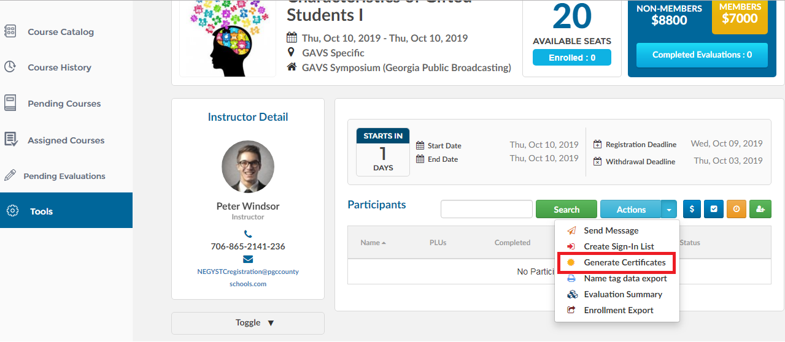785x342 pixels.
Task: Open the Completed Evaluations button
Action: (x=702, y=55)
